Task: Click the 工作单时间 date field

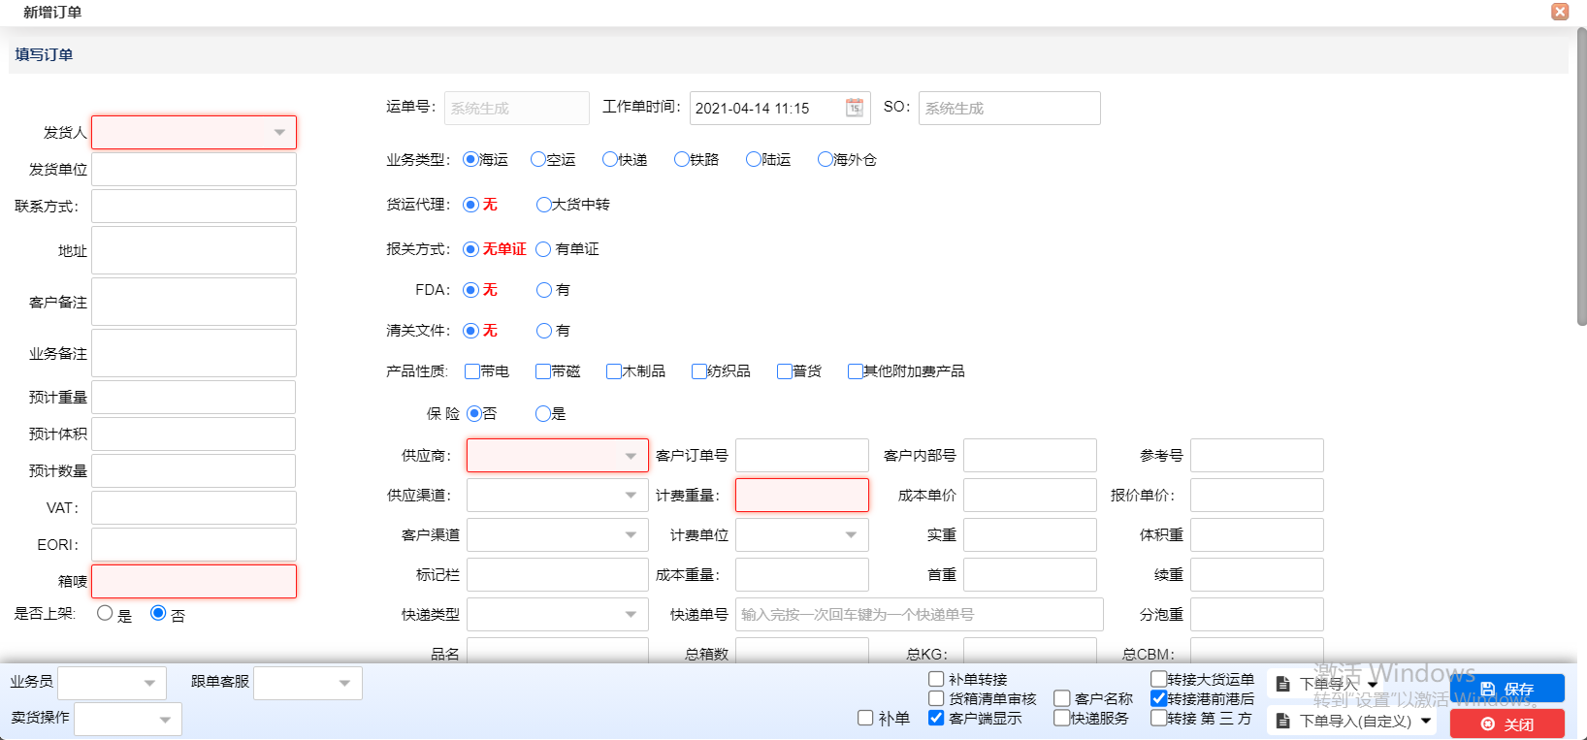Action: tap(780, 108)
